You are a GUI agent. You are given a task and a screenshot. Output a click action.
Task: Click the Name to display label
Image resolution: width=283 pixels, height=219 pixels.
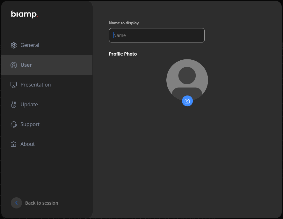click(124, 23)
